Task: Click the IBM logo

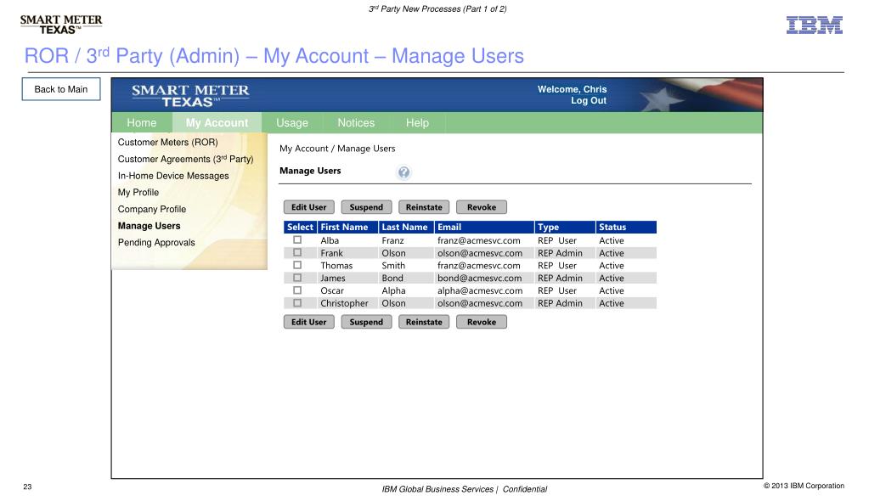Action: point(814,25)
